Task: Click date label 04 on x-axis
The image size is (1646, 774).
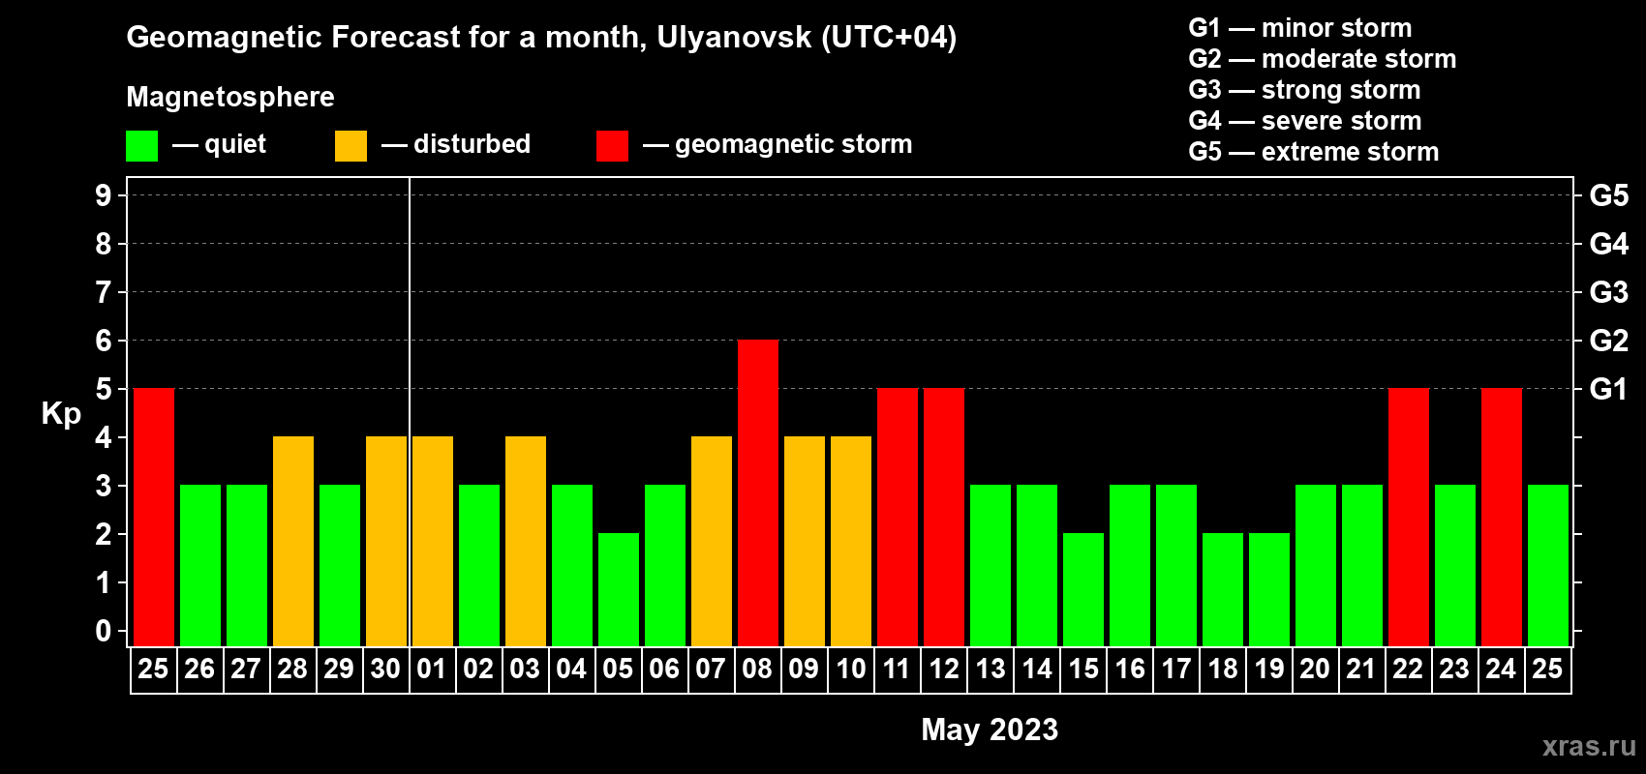Action: [571, 669]
